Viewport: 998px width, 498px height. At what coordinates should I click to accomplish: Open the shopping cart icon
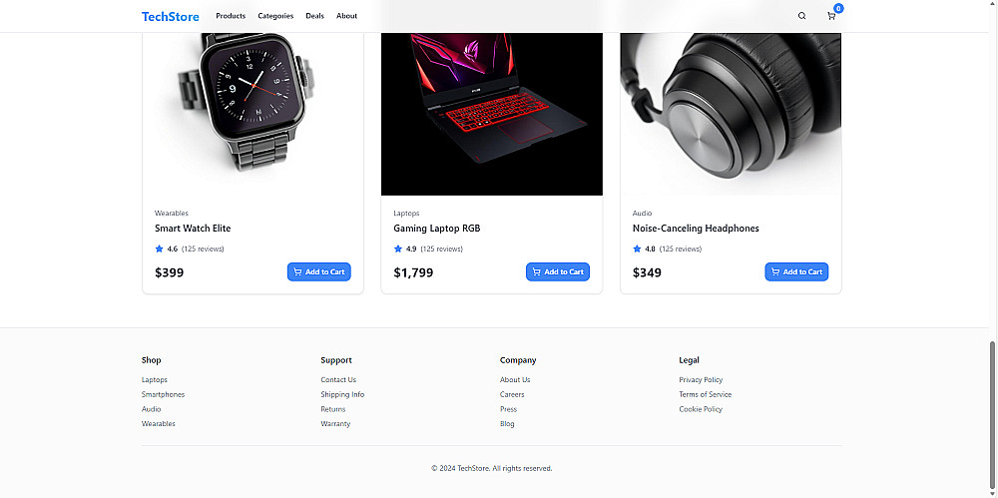[831, 16]
